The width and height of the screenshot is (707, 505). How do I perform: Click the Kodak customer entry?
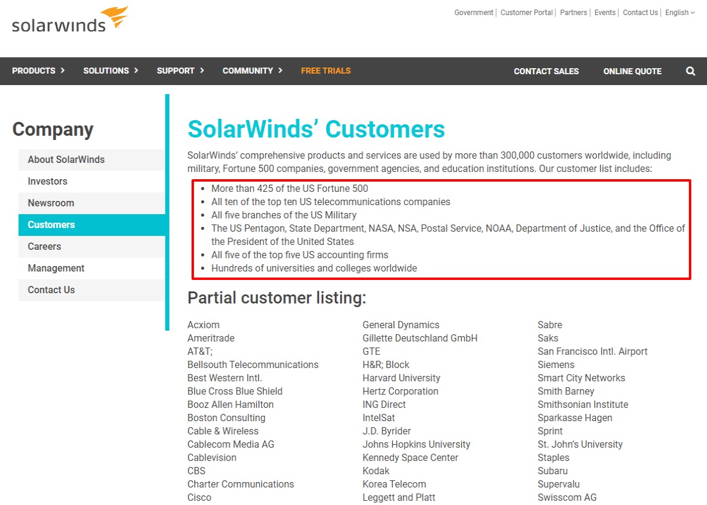[376, 471]
